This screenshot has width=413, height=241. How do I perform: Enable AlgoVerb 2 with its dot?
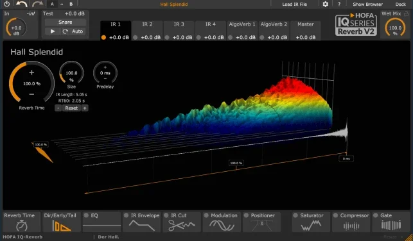pyautogui.click(x=262, y=38)
